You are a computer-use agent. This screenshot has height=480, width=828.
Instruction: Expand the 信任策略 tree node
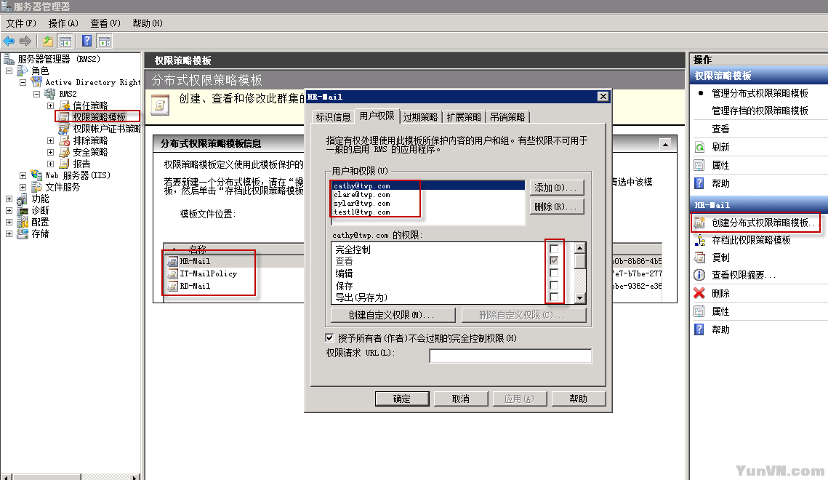tap(50, 105)
